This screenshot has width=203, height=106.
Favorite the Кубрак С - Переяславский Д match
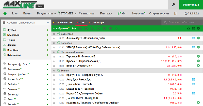(x=54, y=61)
